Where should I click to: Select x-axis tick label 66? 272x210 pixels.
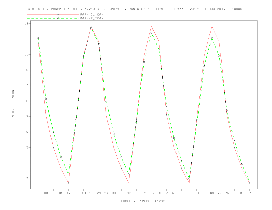(204, 193)
